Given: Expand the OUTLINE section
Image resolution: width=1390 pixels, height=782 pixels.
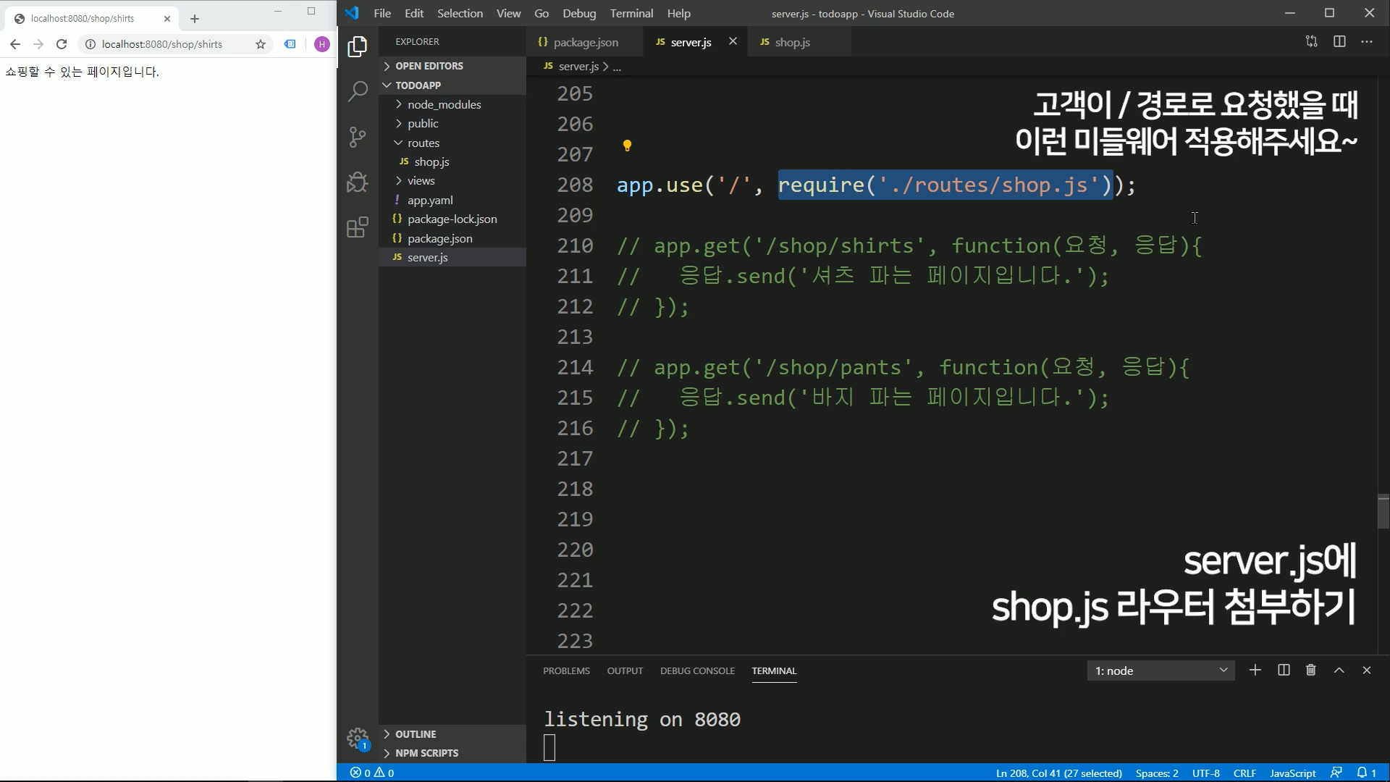Looking at the screenshot, I should point(416,734).
